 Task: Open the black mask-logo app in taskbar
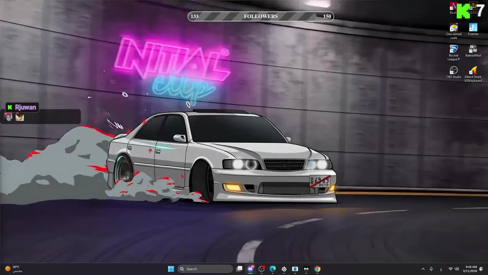(x=306, y=269)
